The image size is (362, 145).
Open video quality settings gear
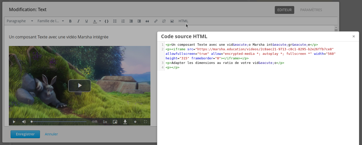[x=135, y=122]
